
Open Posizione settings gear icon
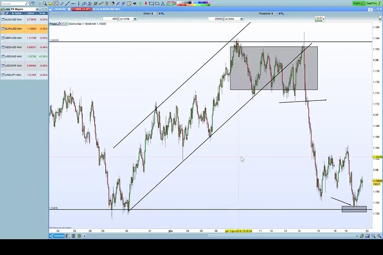tap(282, 14)
